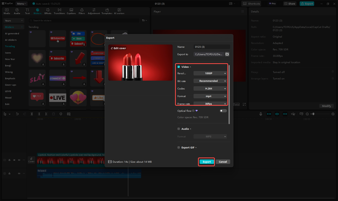Open the Codec dropdown
The image size is (338, 201).
coord(210,88)
